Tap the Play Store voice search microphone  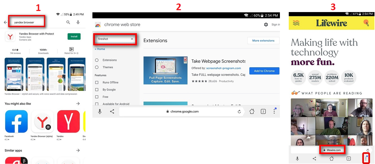coord(78,23)
